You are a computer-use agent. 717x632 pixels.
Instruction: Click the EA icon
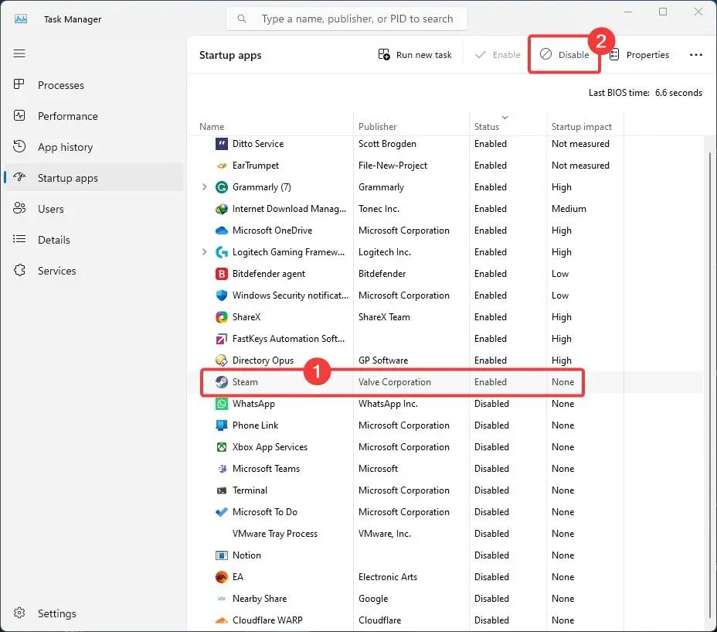(x=221, y=577)
